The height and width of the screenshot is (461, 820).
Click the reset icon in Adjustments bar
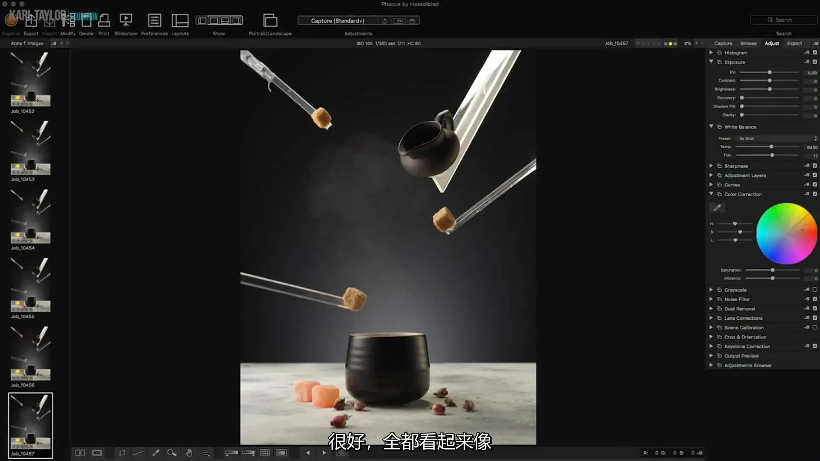pyautogui.click(x=384, y=20)
